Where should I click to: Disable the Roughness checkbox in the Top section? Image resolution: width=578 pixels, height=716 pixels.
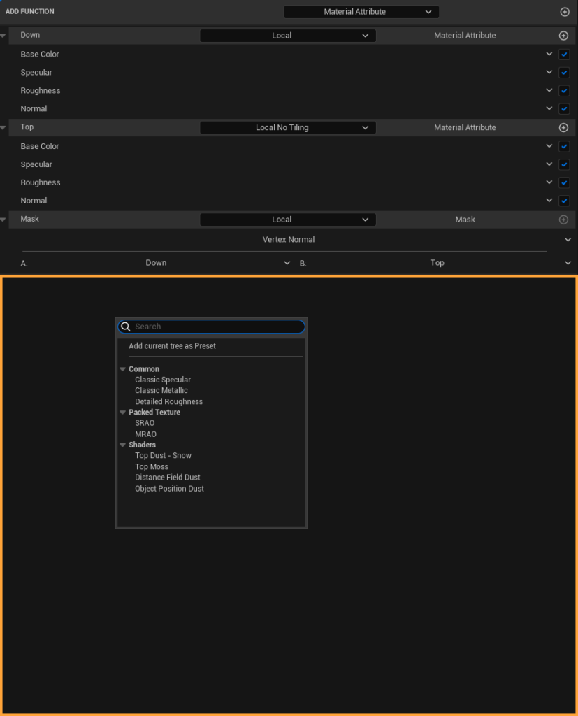(564, 182)
